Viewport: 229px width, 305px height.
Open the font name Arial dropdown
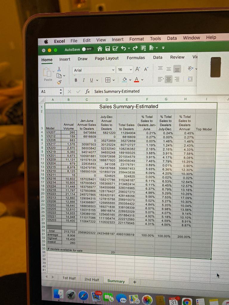pyautogui.click(x=113, y=70)
